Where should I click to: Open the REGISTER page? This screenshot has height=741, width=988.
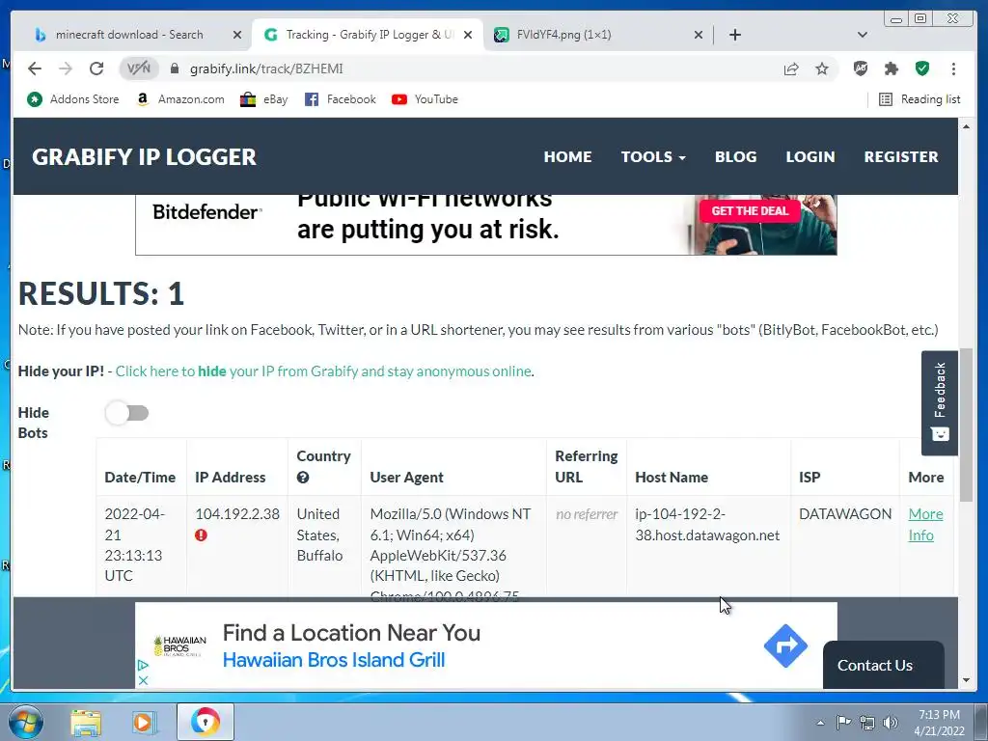[901, 157]
